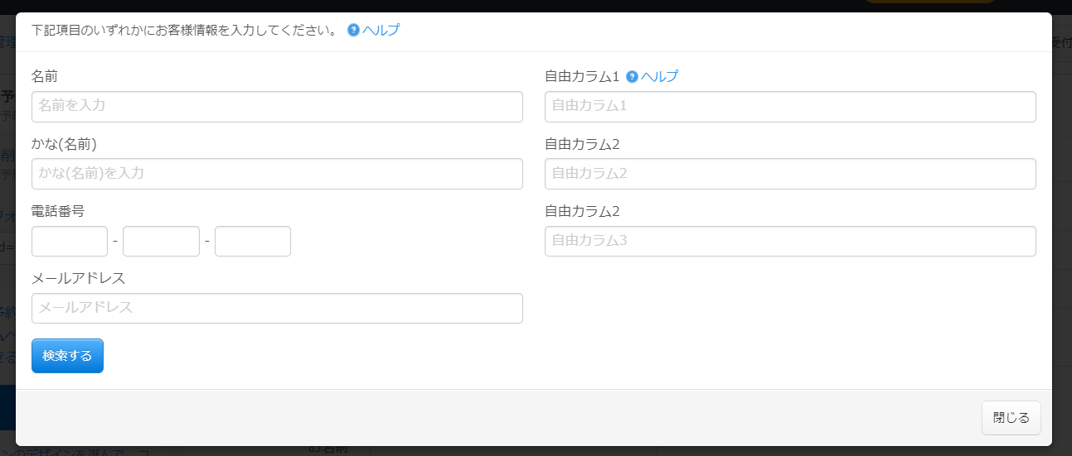Click the メールアドレス label text
The width and height of the screenshot is (1072, 456).
coord(78,278)
